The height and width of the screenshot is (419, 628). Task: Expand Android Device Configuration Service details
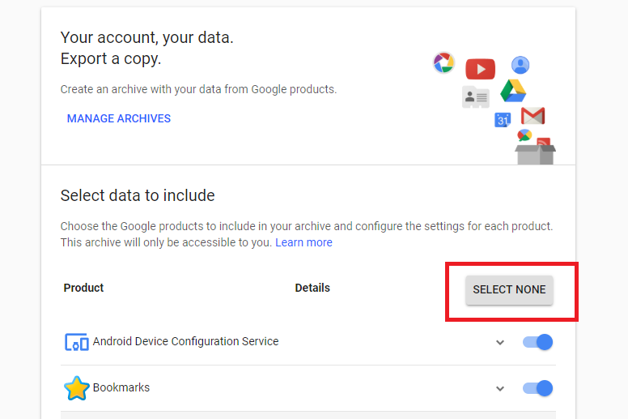coord(500,342)
